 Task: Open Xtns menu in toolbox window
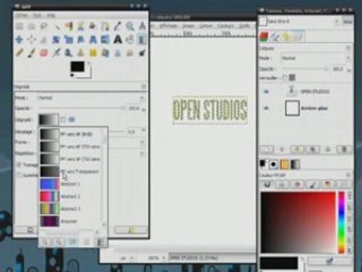(37, 15)
